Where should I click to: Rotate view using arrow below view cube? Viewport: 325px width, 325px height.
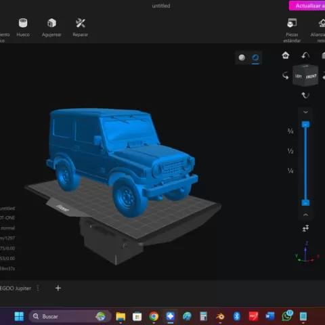point(305,95)
